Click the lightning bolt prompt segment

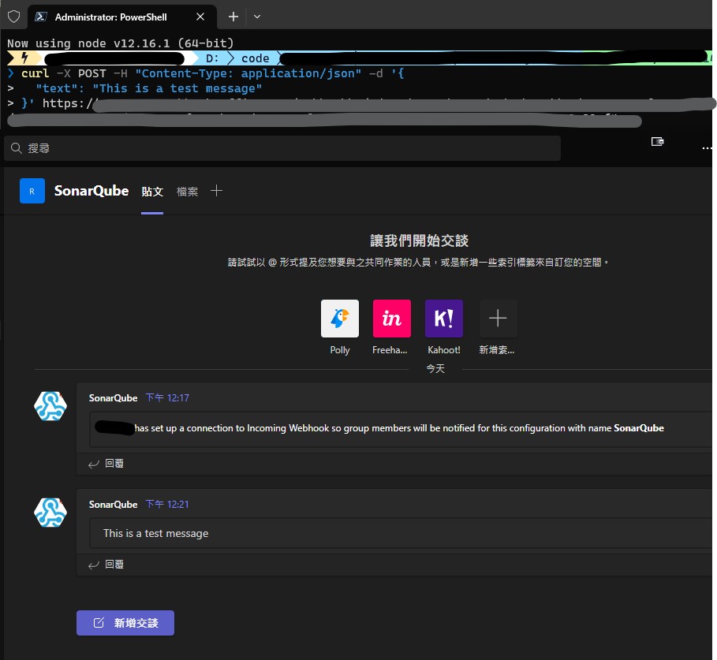pyautogui.click(x=24, y=58)
